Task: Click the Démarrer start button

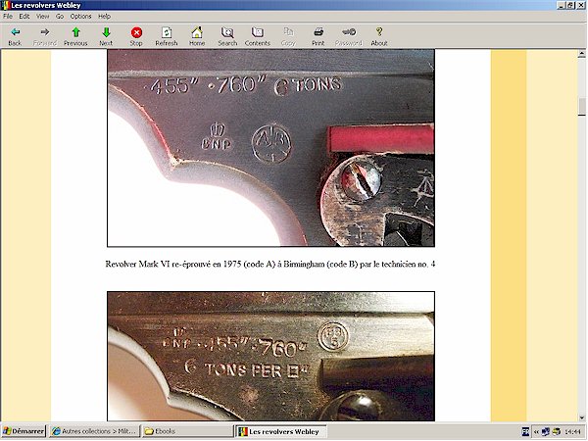Action: [24, 431]
